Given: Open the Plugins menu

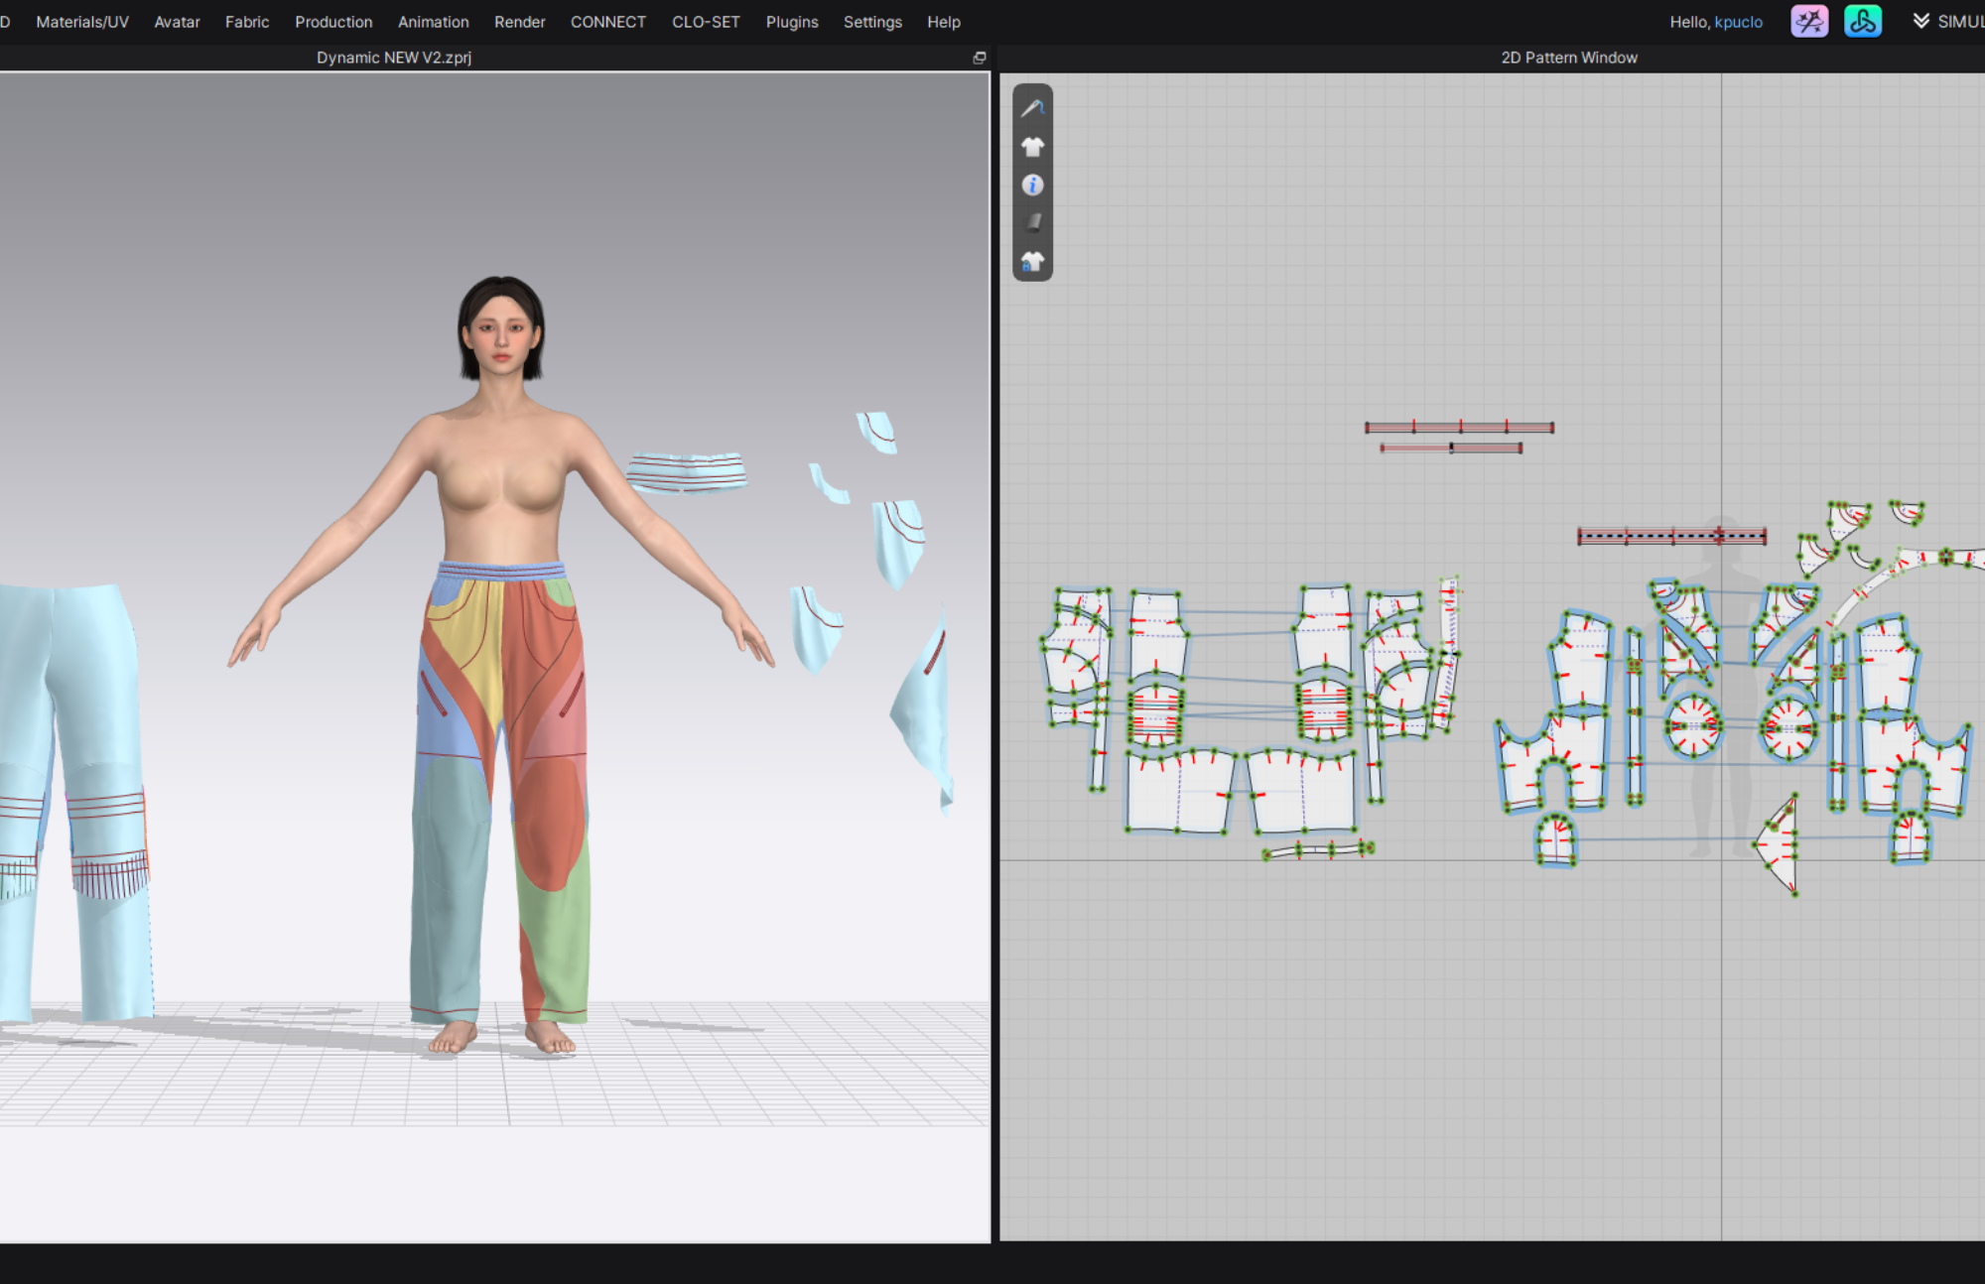Looking at the screenshot, I should [791, 22].
